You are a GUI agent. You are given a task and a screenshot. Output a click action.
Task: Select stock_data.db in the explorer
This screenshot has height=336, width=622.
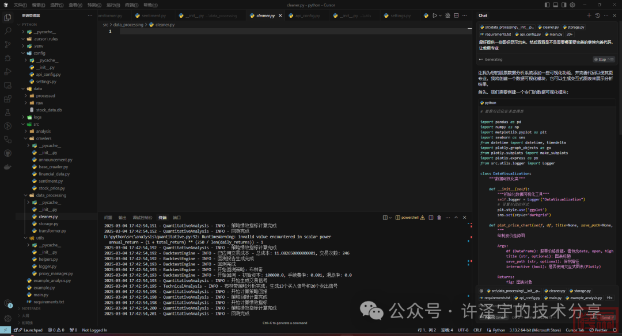tap(49, 110)
